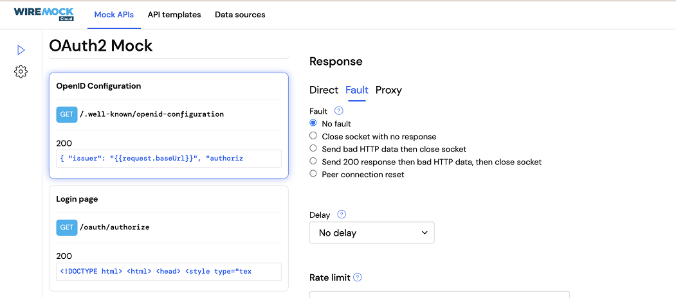Open the API templates menu item
This screenshot has width=676, height=298.
pos(174,15)
